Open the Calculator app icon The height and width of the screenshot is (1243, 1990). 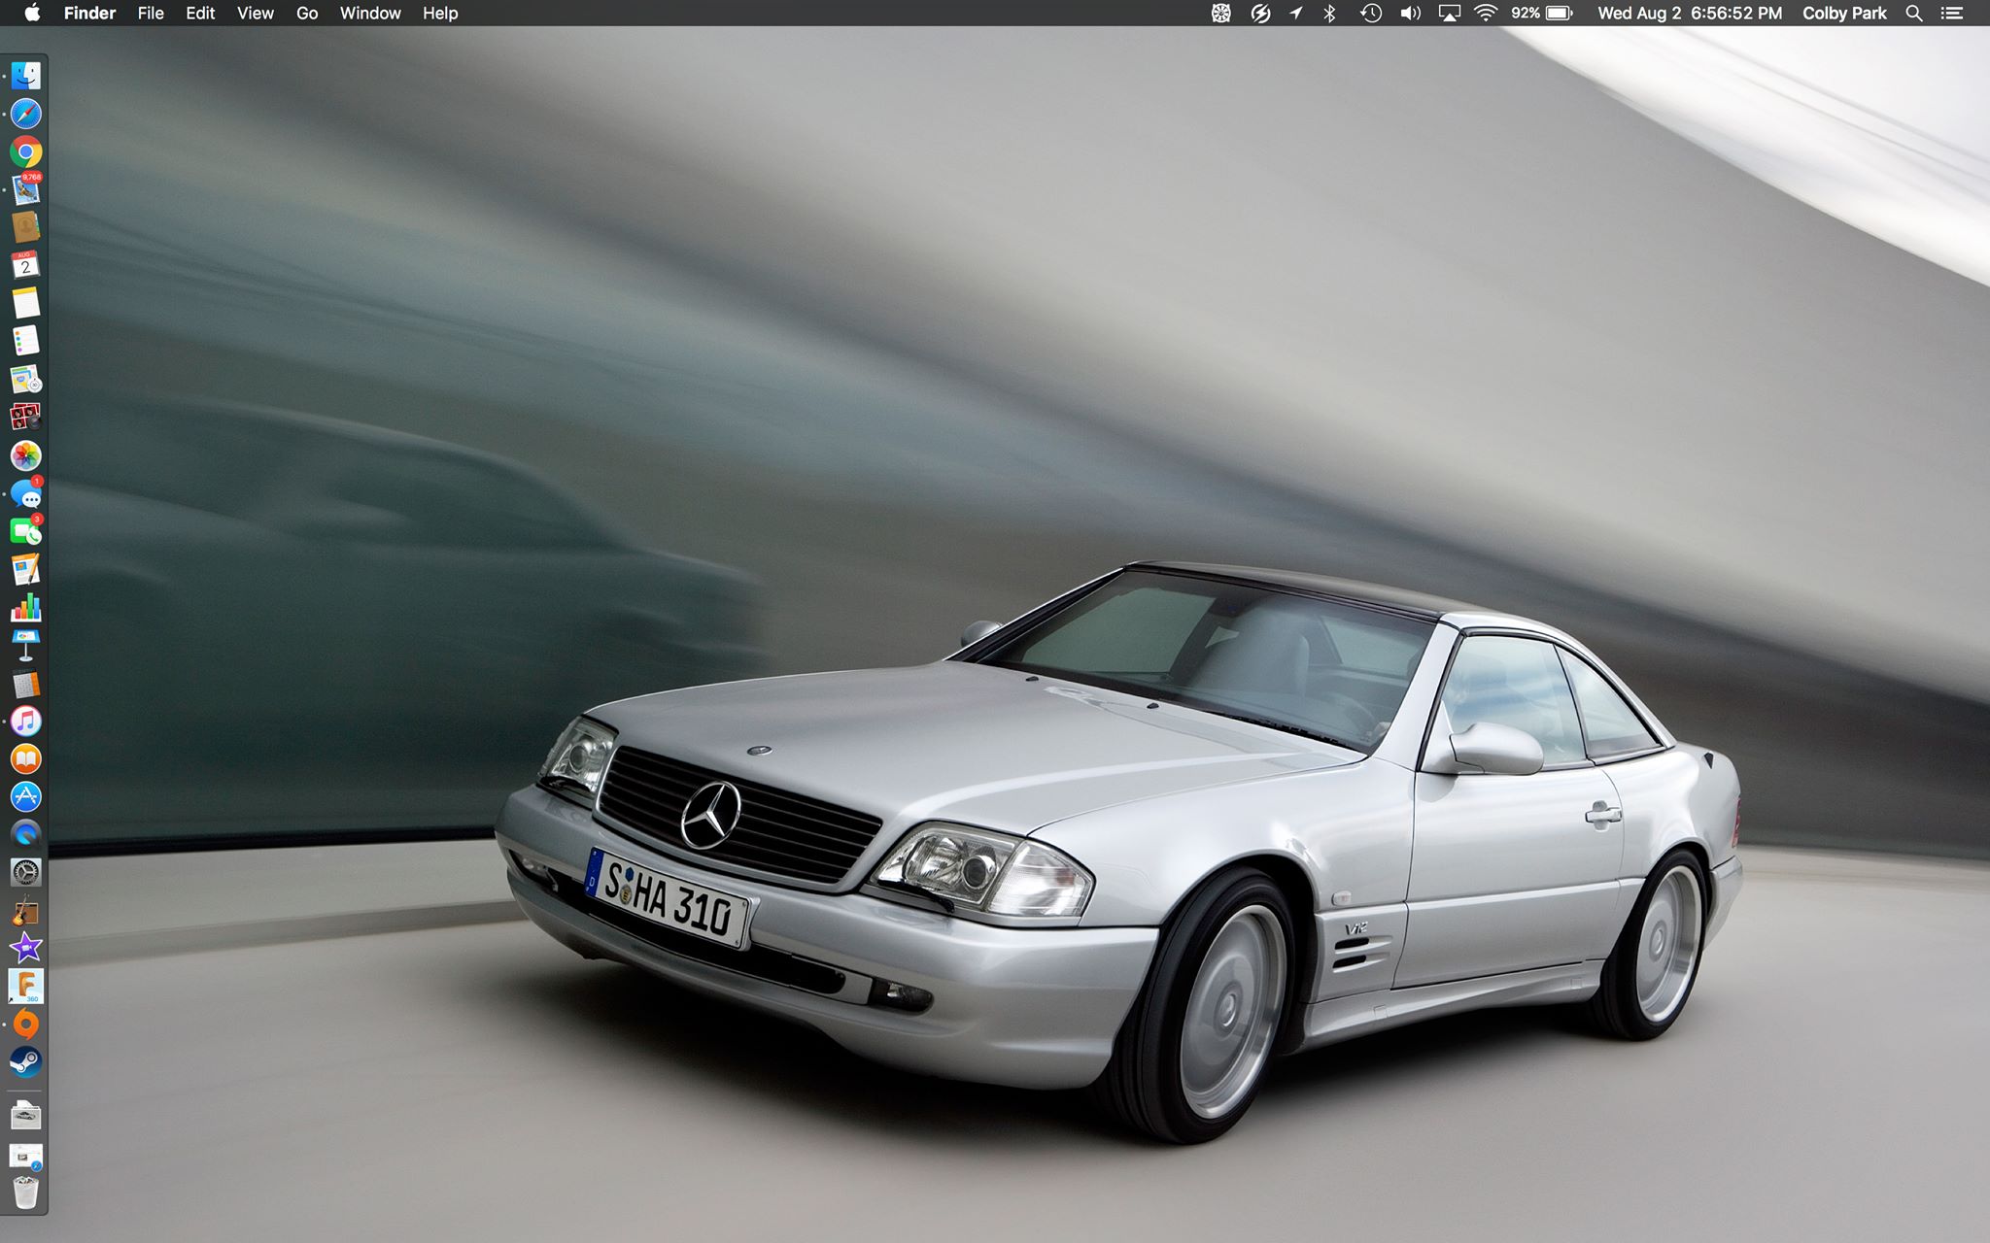coord(26,684)
